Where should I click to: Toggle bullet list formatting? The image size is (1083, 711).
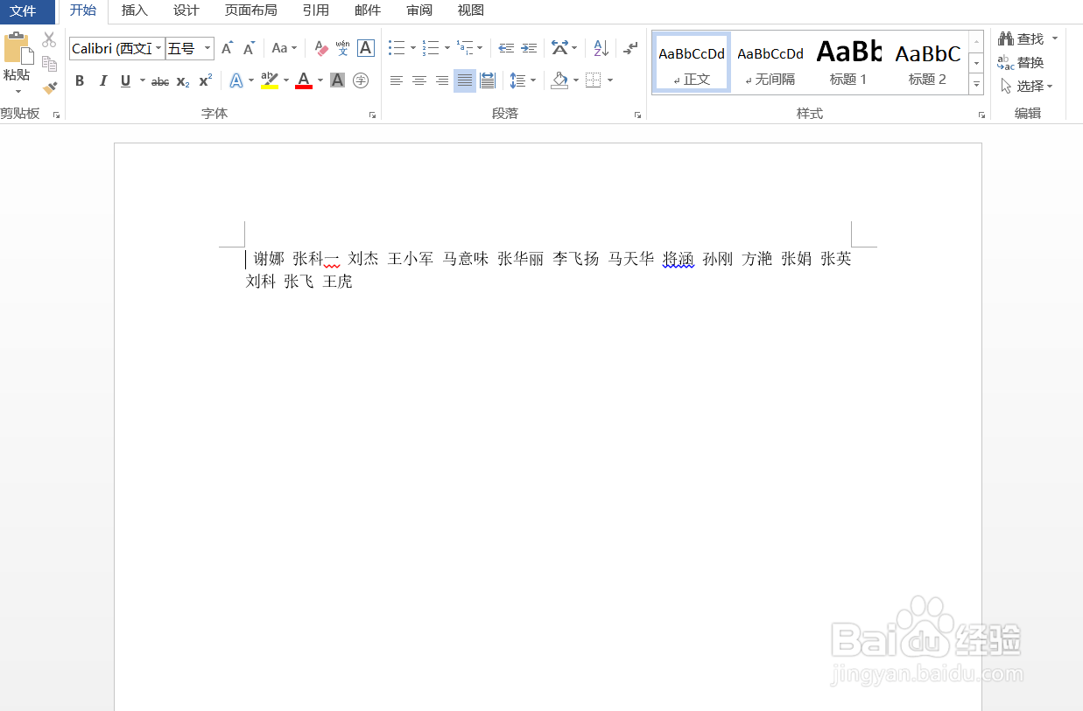[x=396, y=48]
